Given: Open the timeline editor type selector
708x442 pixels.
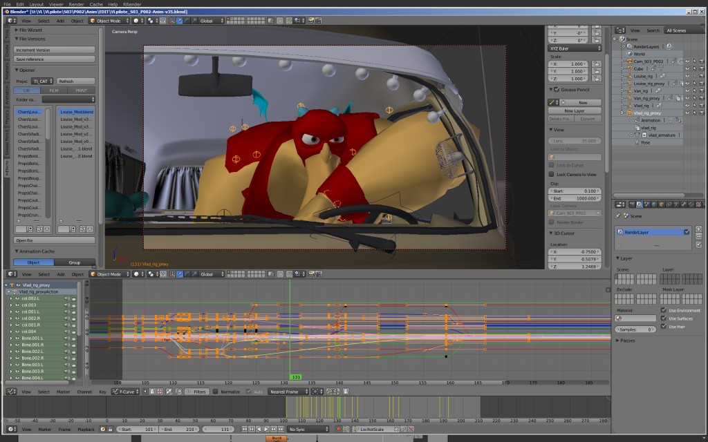Looking at the screenshot, I should [12, 429].
